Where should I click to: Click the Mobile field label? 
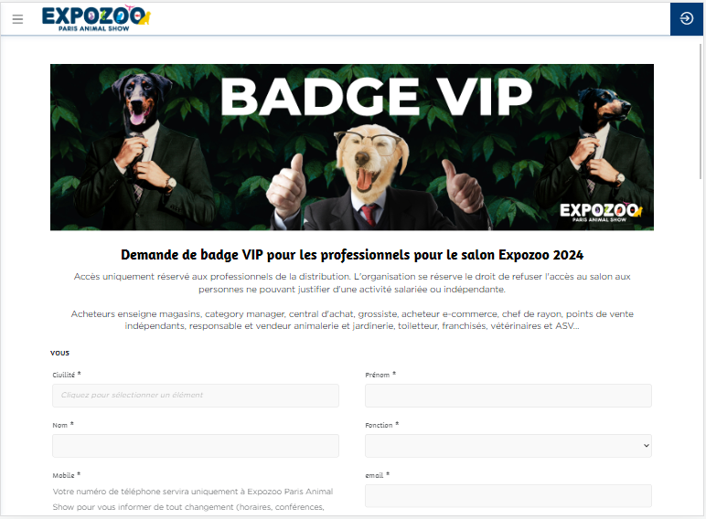pyautogui.click(x=63, y=475)
